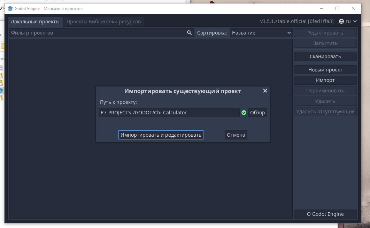Click Импортировать и редактировать button
370x228 pixels.
(161, 135)
